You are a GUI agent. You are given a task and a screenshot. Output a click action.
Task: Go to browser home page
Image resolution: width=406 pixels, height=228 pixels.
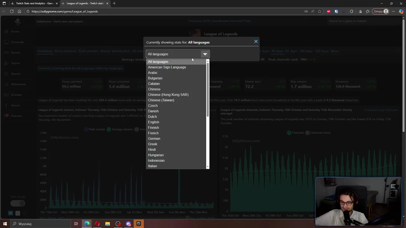tap(19, 11)
